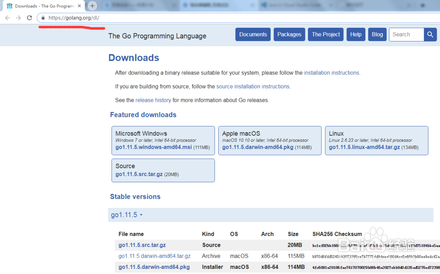Click the browser forward arrow
This screenshot has height=274, width=440.
click(x=18, y=18)
